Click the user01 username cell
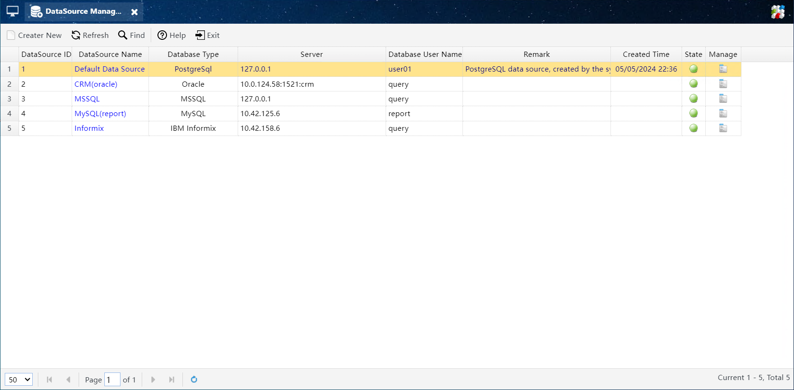Viewport: 794px width, 390px height. (x=425, y=69)
